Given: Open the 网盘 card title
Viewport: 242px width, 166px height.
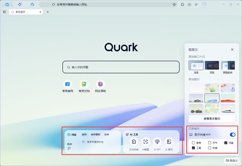Looking at the screenshot, I should click(x=72, y=135).
